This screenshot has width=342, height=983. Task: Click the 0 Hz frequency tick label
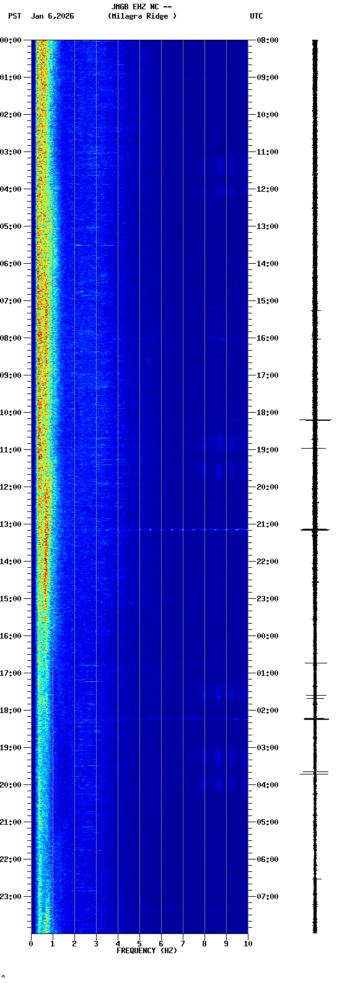(x=31, y=944)
